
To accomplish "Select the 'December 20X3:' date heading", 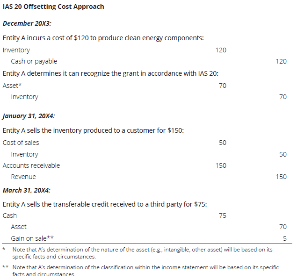I will [x=27, y=23].
